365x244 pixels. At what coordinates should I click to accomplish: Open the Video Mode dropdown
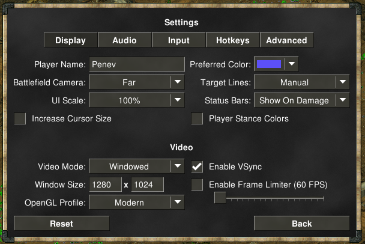click(137, 166)
